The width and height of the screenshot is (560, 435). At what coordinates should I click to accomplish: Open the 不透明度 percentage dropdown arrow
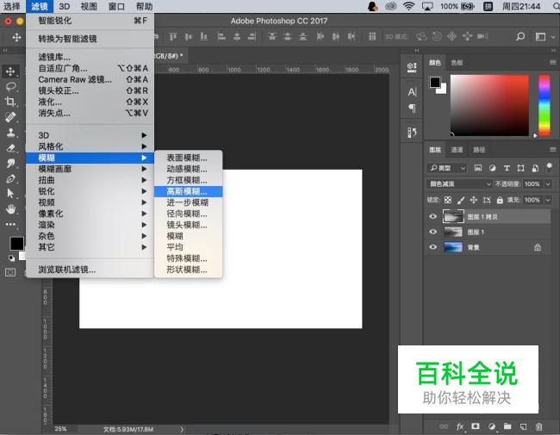(x=548, y=184)
